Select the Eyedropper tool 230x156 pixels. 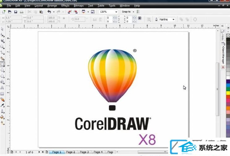2,105
